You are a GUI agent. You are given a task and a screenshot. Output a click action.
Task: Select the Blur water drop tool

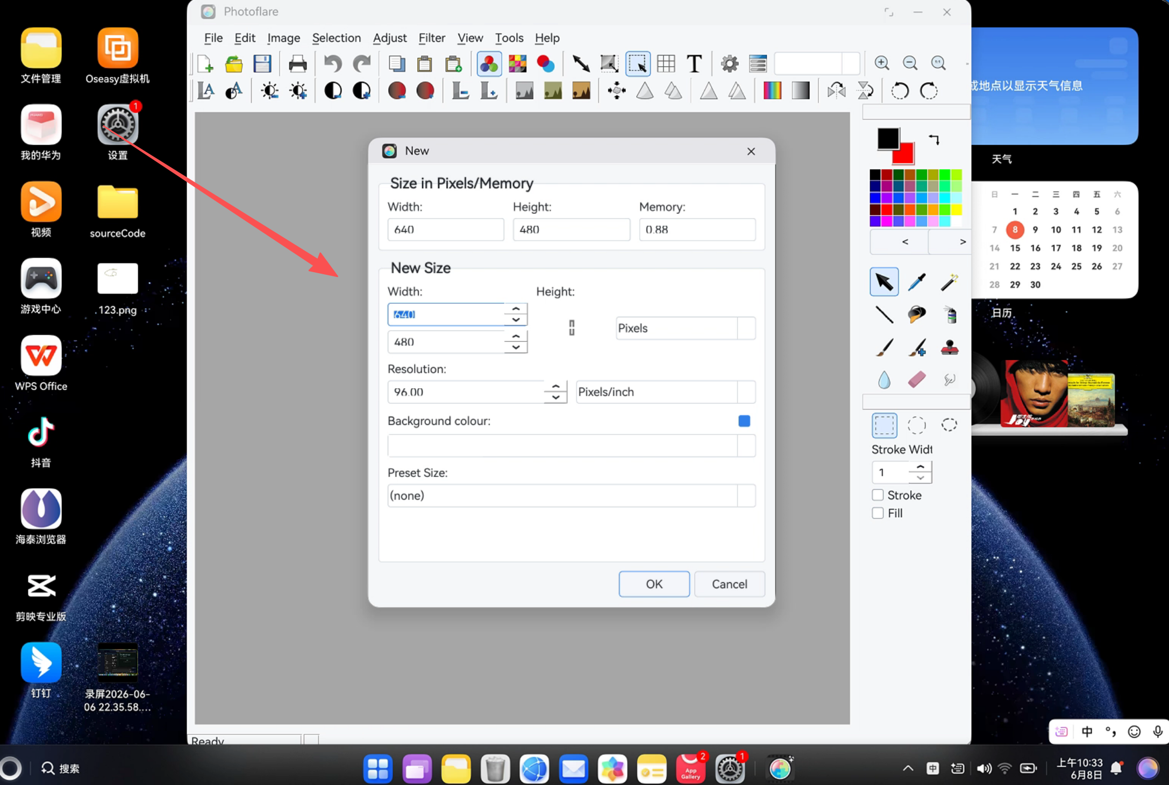pos(884,380)
